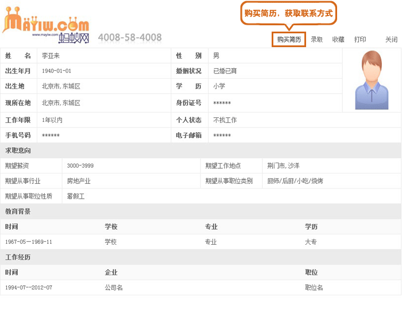Select expected location 荆门市,沙洋
402x312 pixels.
point(283,165)
